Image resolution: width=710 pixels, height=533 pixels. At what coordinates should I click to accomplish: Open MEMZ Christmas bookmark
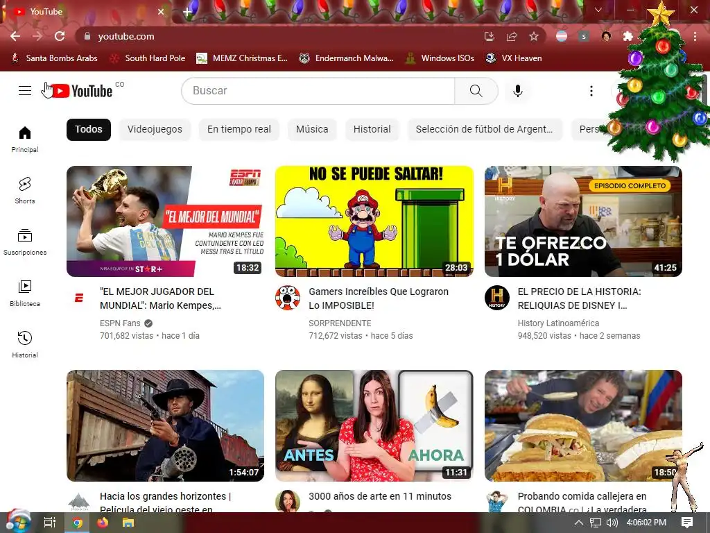242,58
